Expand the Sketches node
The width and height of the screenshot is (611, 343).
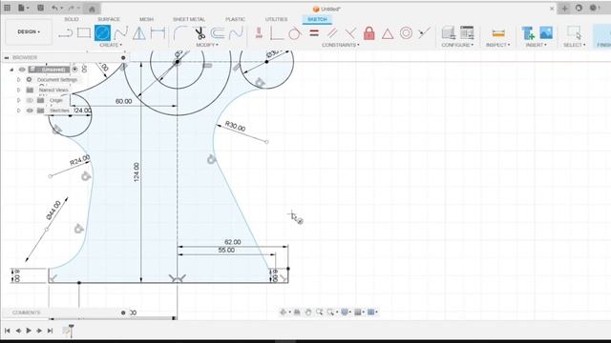[x=18, y=111]
